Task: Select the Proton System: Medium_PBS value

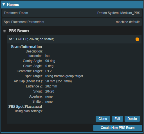Action: pyautogui.click(x=119, y=13)
